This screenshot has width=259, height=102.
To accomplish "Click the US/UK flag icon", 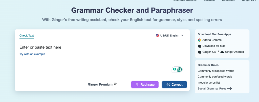I will click(158, 36).
